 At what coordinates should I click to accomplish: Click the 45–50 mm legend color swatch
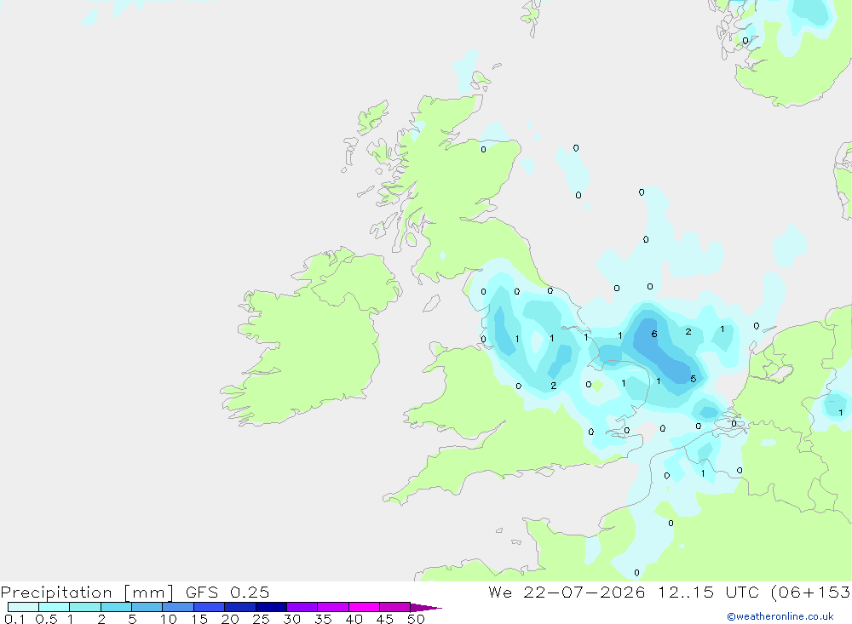[394, 607]
